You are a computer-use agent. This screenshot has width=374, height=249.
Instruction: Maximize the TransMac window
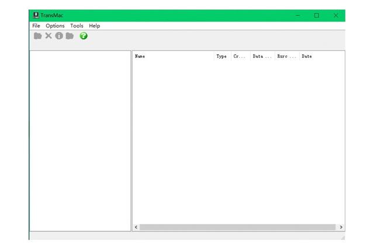click(317, 16)
